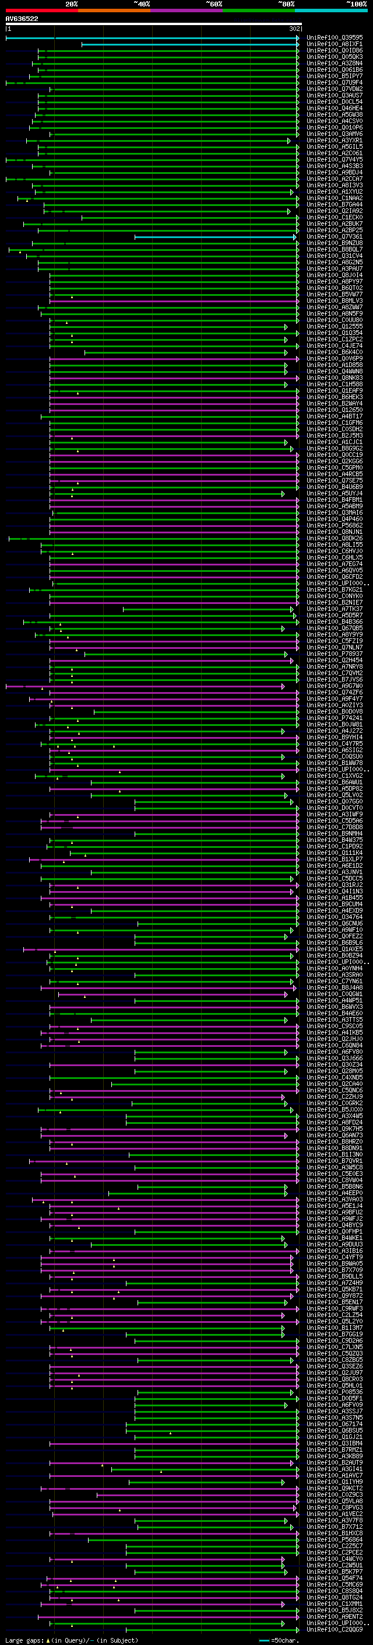373x1645 pixels.
Task: Select UniRef100_P74241 label
Action: (x=335, y=718)
